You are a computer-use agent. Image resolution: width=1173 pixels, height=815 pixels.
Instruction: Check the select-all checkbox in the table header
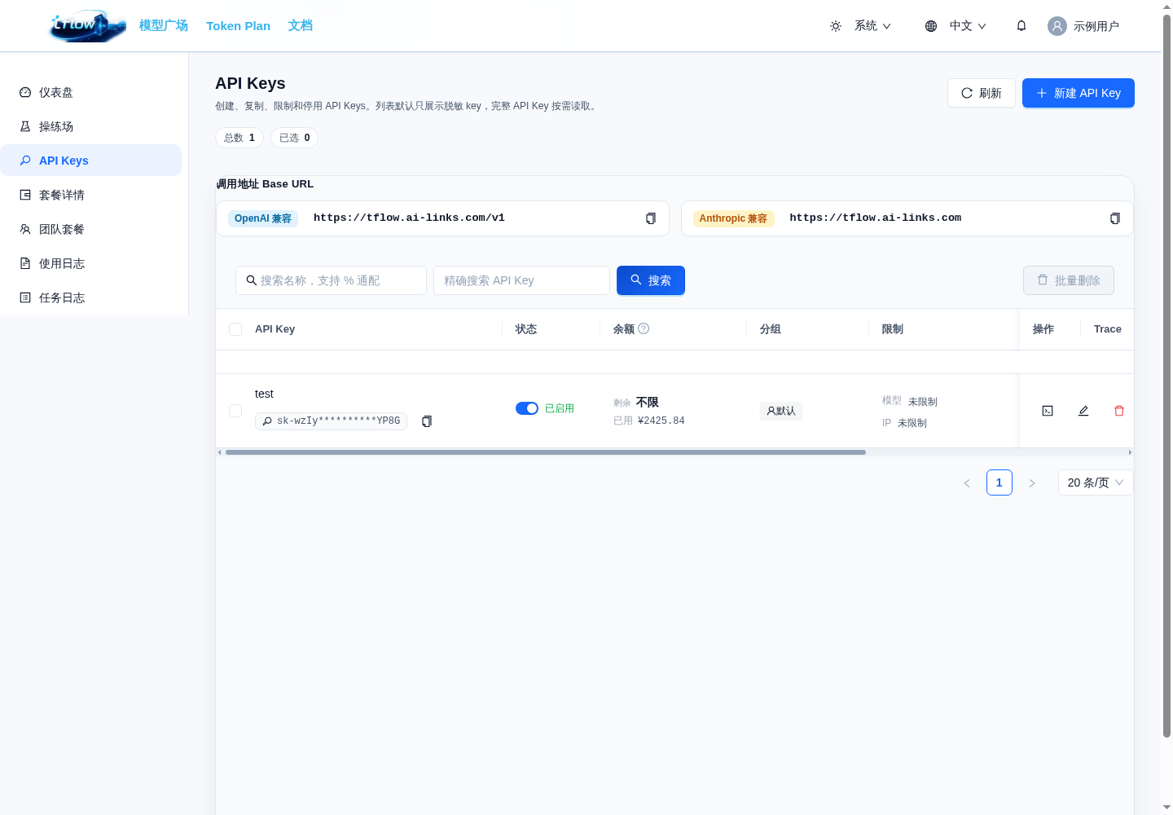pos(235,329)
